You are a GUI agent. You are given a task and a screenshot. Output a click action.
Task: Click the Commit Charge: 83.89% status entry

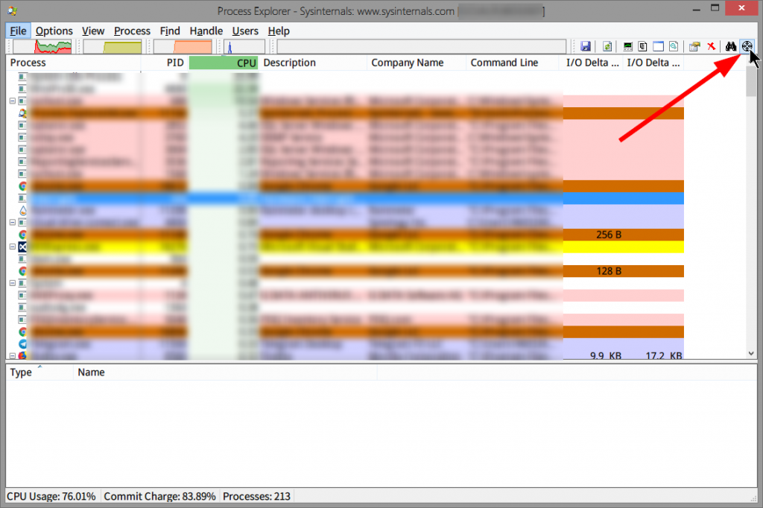159,496
